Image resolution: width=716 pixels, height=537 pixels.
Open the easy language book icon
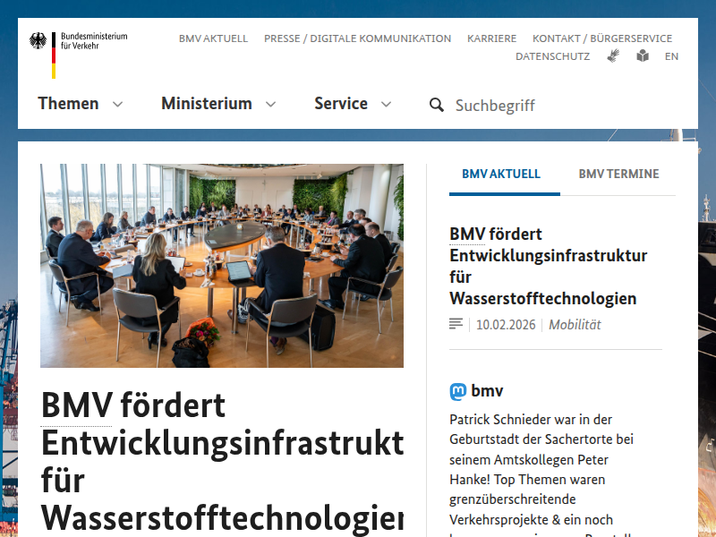tap(643, 55)
